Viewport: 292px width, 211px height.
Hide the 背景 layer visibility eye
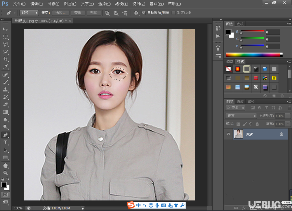coord(228,134)
